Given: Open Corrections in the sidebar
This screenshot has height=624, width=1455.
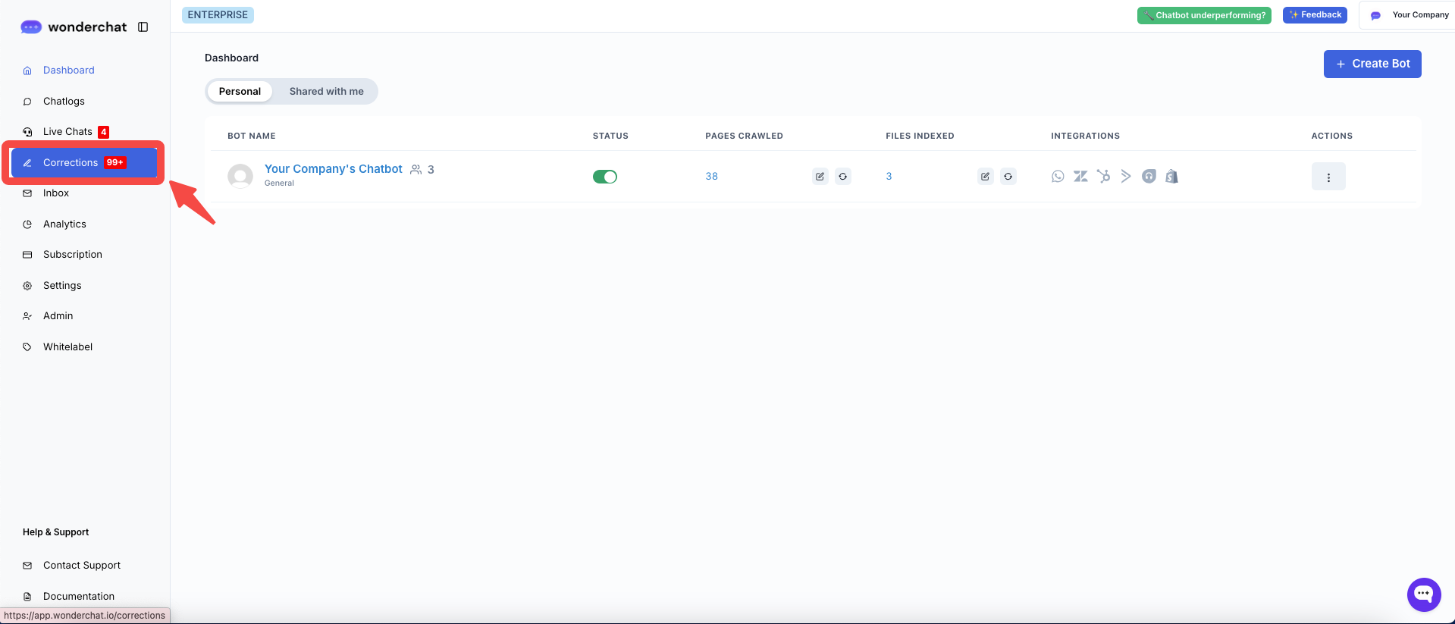Looking at the screenshot, I should pyautogui.click(x=71, y=163).
